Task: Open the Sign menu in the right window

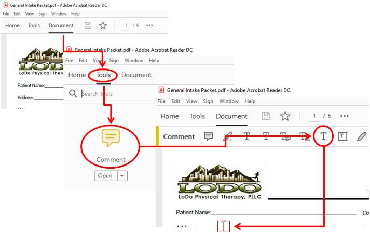Action: click(208, 101)
